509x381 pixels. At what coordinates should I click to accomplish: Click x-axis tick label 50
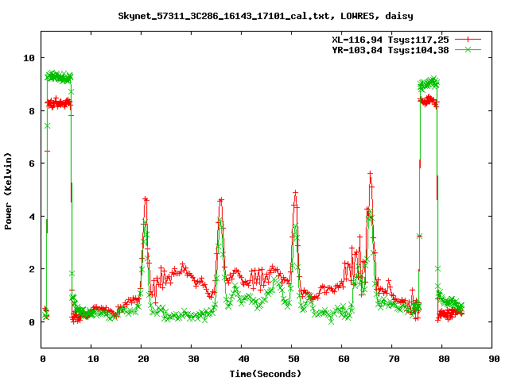[x=293, y=359]
